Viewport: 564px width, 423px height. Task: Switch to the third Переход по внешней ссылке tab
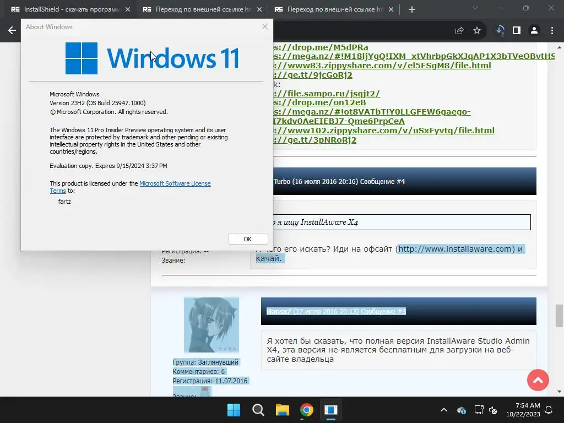(335, 9)
